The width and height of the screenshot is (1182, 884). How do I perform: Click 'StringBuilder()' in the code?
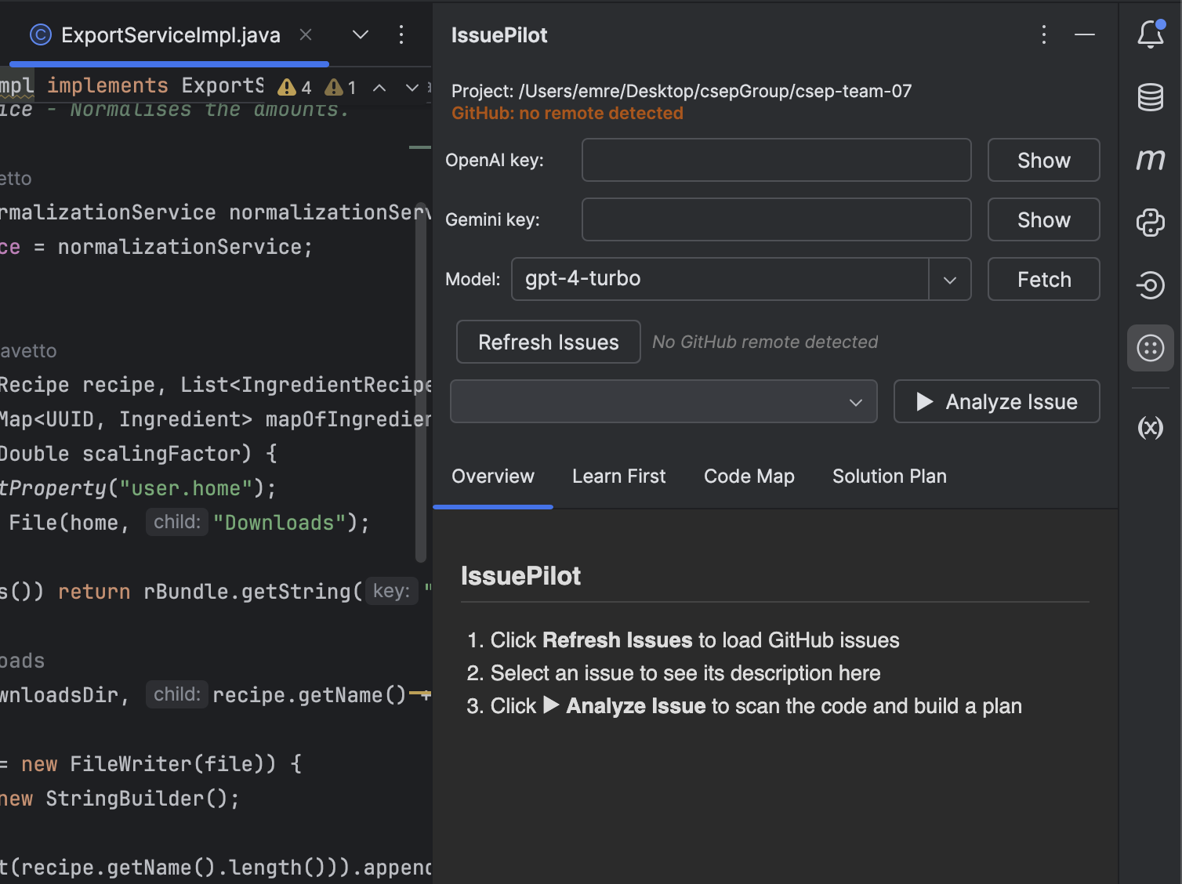136,799
